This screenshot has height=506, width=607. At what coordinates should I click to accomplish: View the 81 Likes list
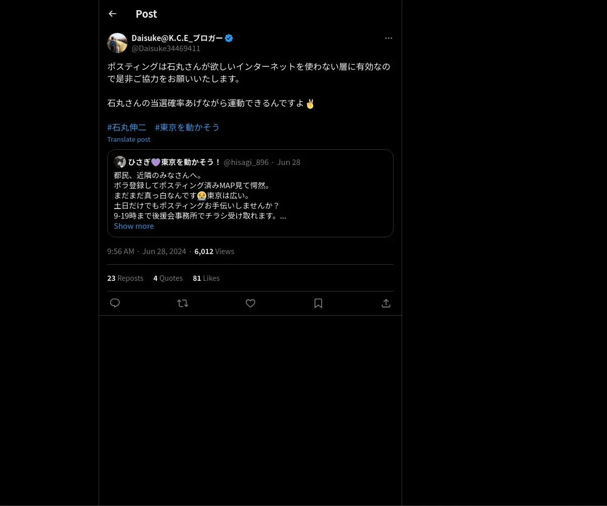[x=206, y=278]
